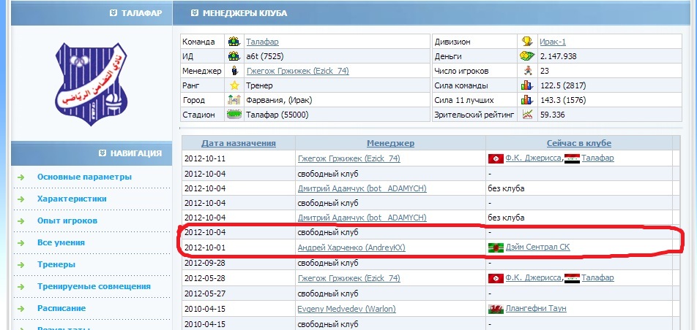697x330 pixels.
Task: Sort by Сейчас в клубе column header
Action: (578, 143)
